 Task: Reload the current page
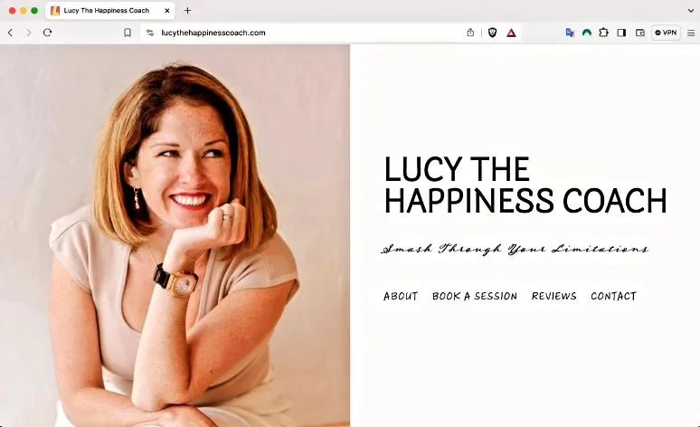(x=47, y=33)
